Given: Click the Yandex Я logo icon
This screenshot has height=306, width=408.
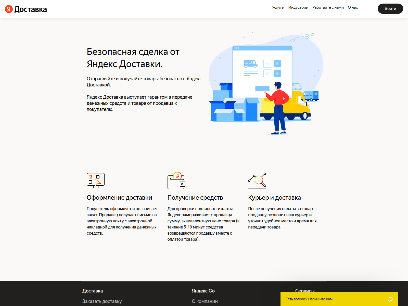Looking at the screenshot, I should coord(9,9).
